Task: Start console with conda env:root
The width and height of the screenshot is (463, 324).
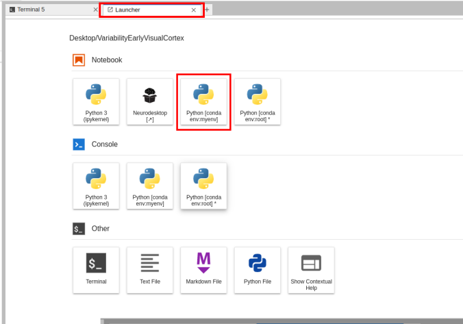Action: (203, 186)
